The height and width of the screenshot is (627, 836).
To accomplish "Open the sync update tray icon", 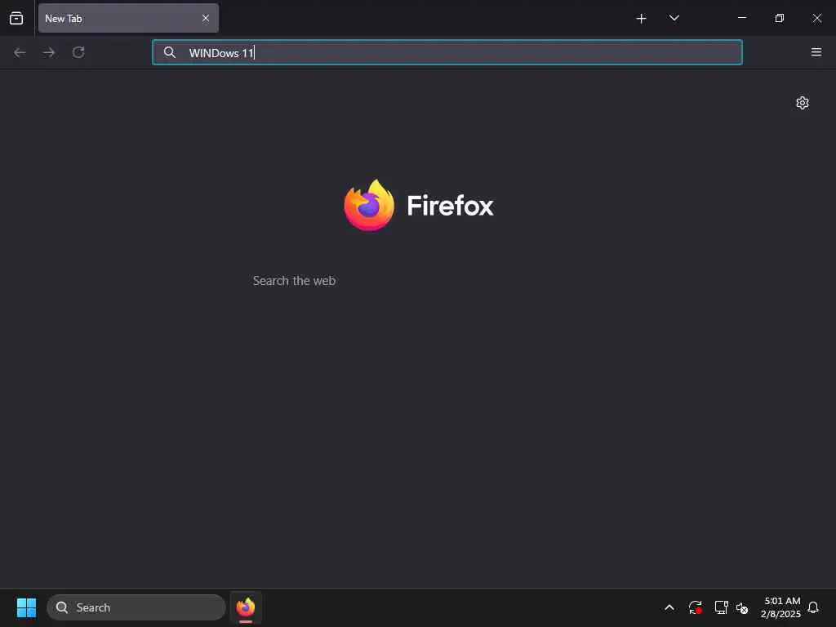I will (695, 607).
